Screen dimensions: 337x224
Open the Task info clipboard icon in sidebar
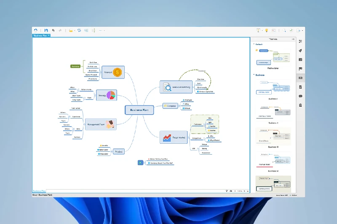pos(300,105)
